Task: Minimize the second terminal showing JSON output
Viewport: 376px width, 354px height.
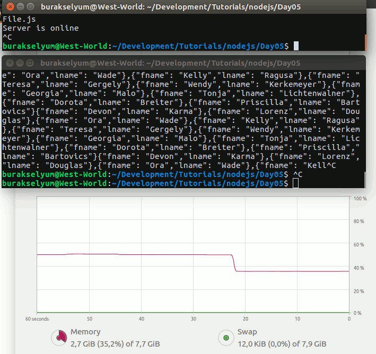Action: [20, 62]
